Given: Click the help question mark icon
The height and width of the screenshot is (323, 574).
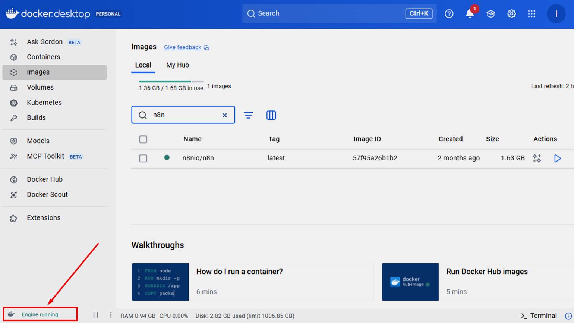Looking at the screenshot, I should click(x=449, y=14).
